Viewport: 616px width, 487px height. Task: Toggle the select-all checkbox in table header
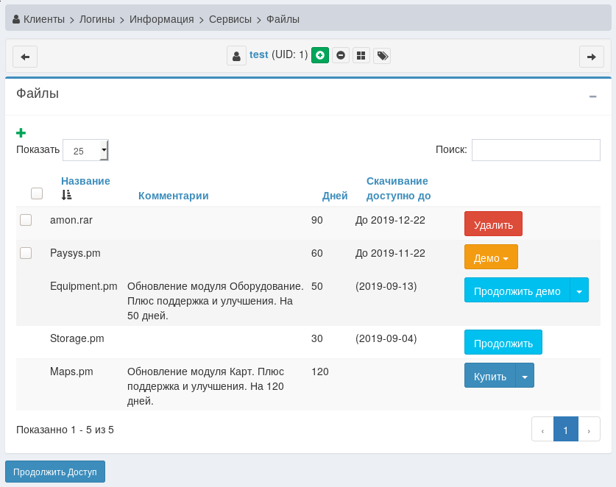(x=37, y=193)
